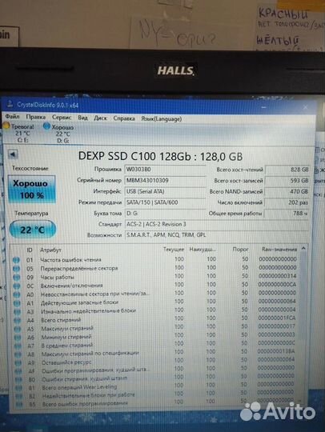Image resolution: width=325 pixels, height=432 pixels.
Task: Click the Хорошо 100 % health status box
Action: (32, 190)
